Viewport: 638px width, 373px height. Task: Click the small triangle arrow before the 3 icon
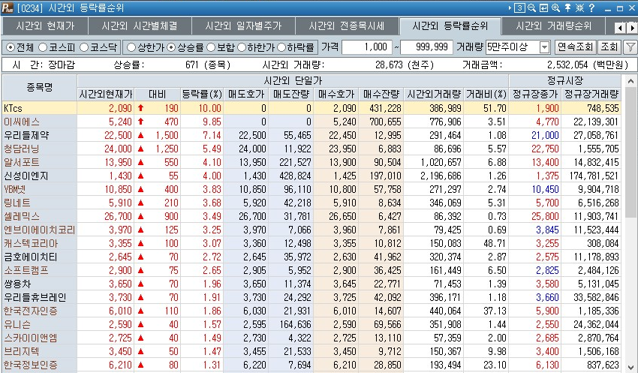tap(510, 8)
